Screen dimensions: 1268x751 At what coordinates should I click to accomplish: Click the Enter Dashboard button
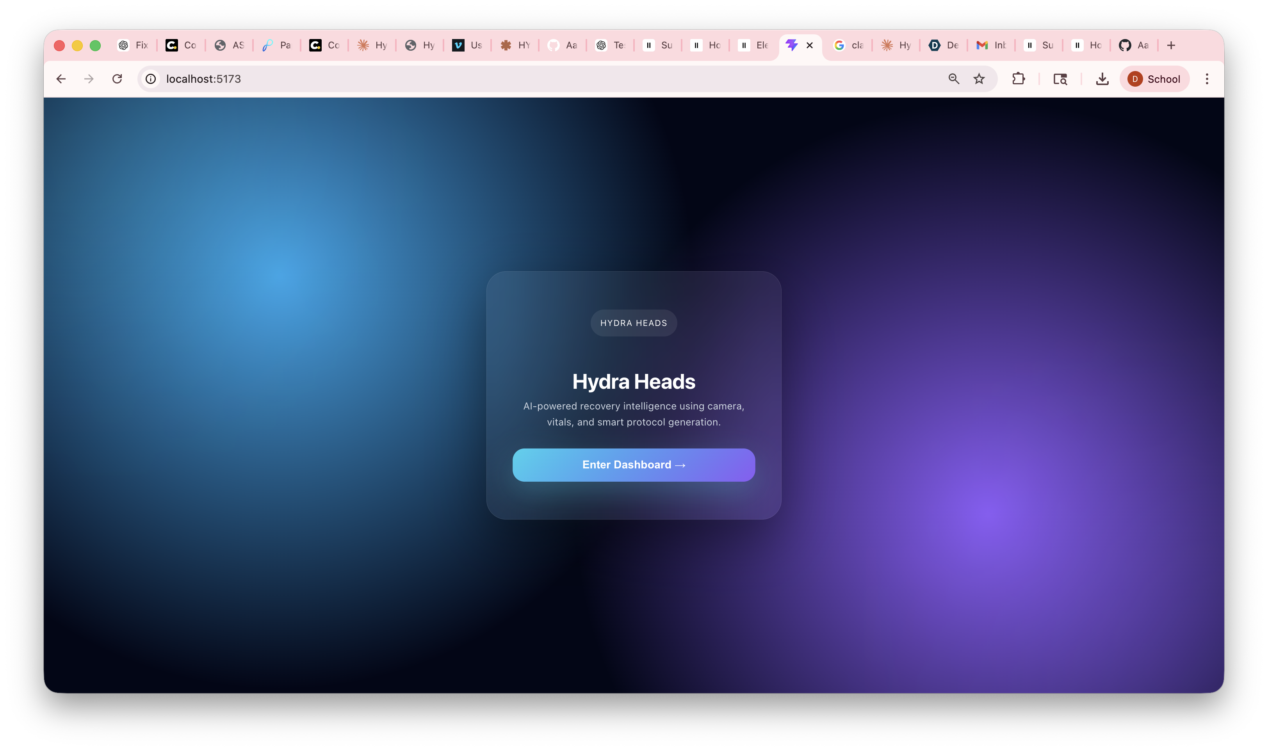point(634,464)
